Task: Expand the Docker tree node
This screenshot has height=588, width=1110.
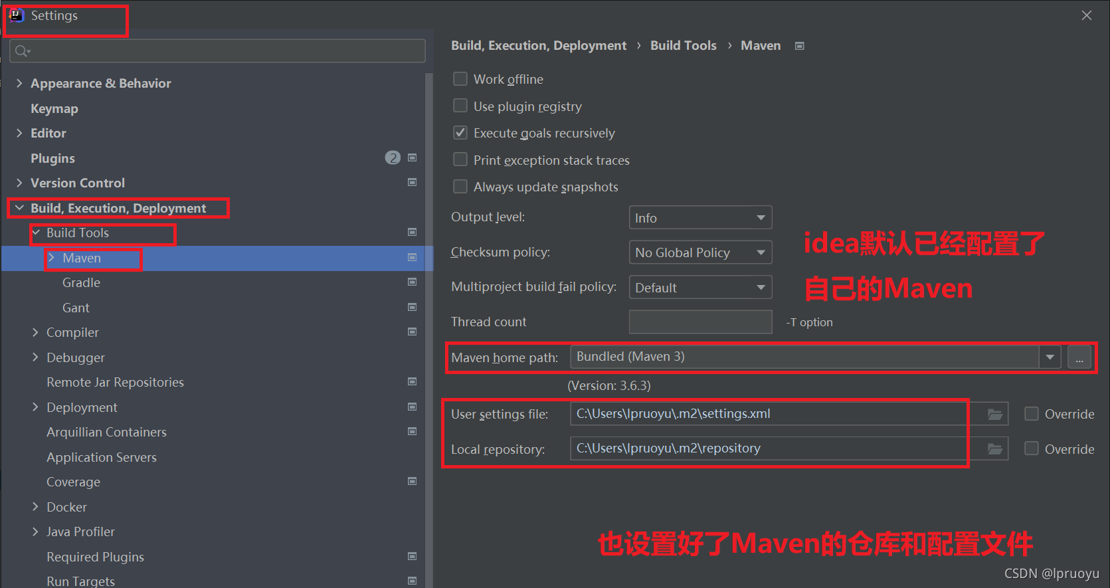Action: pos(35,507)
